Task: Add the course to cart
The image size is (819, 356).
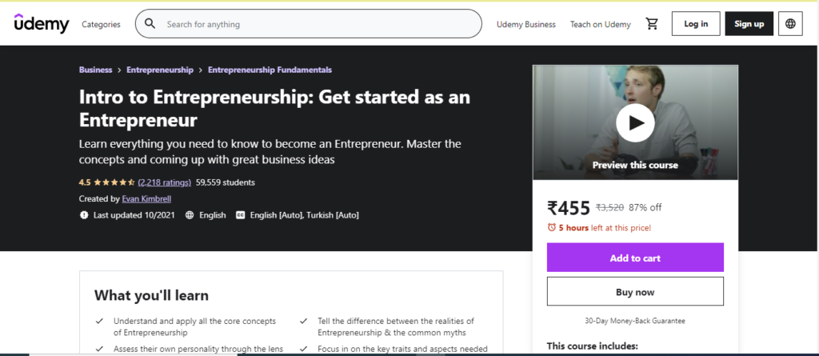Action: pos(635,257)
